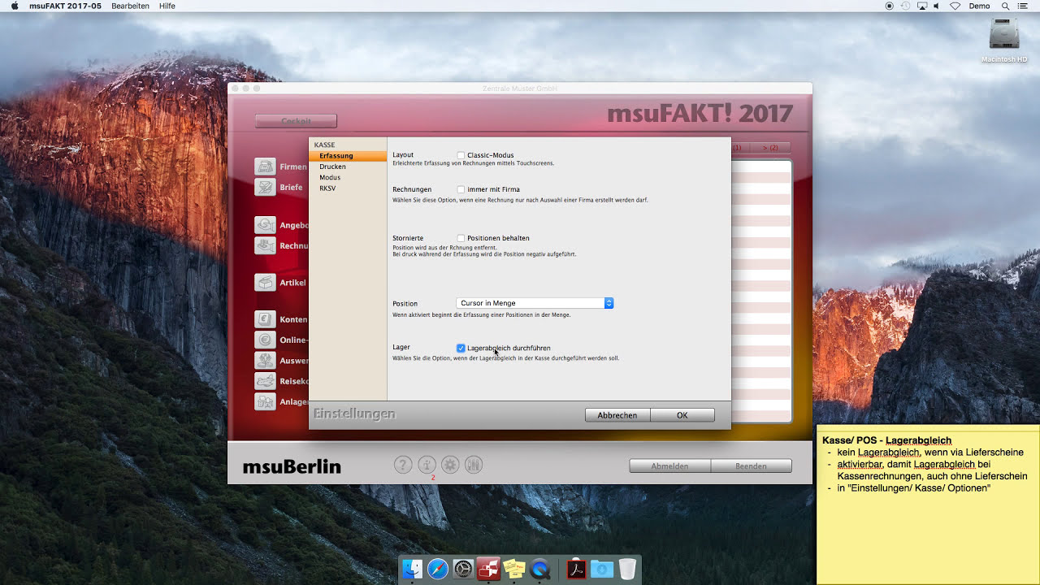Open the Online module icon in main window

point(265,340)
